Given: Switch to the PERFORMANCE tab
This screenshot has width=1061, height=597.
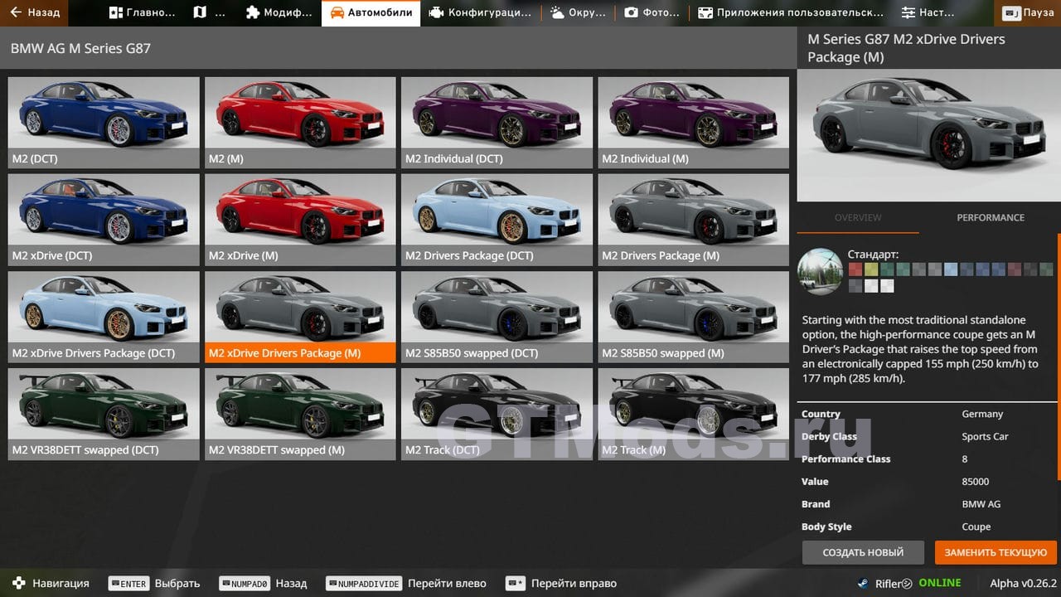Looking at the screenshot, I should point(991,217).
